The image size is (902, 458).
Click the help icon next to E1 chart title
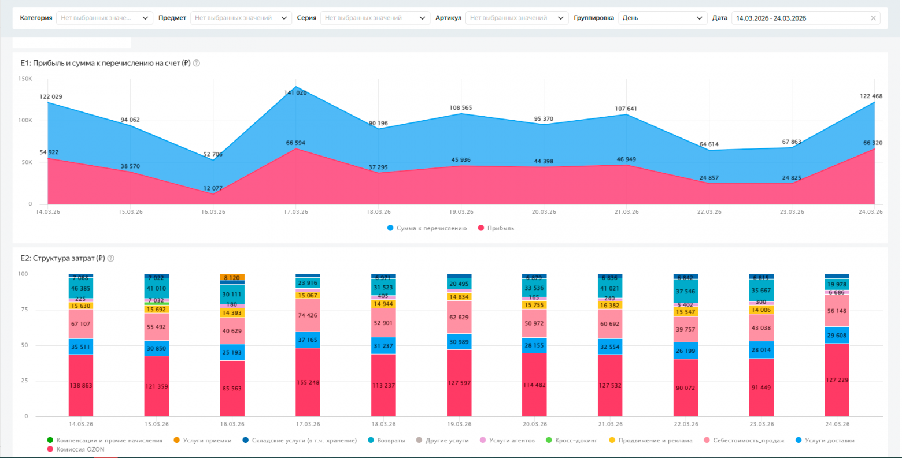click(x=197, y=64)
